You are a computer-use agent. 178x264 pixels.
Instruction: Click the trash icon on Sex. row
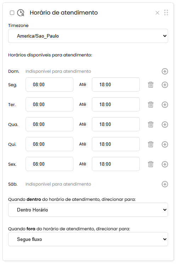click(x=151, y=164)
